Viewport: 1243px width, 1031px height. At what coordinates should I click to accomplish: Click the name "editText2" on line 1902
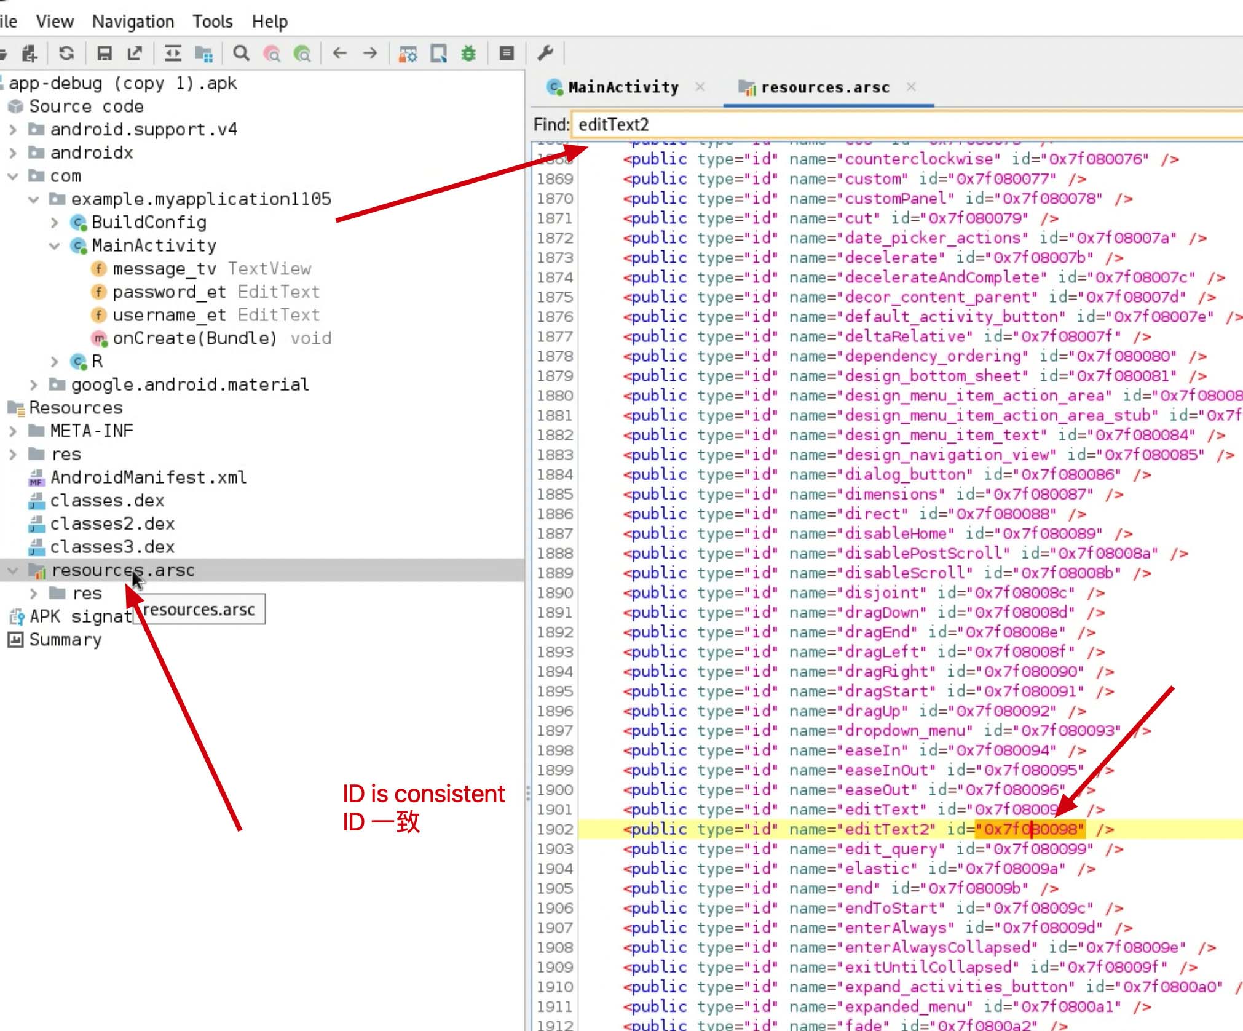point(886,829)
